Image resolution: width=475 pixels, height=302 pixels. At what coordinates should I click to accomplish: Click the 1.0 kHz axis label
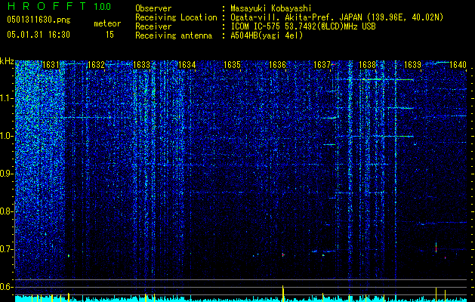(7, 136)
